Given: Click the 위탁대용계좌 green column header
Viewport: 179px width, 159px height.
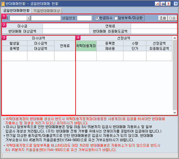Looking at the screenshot, I should point(86,46).
